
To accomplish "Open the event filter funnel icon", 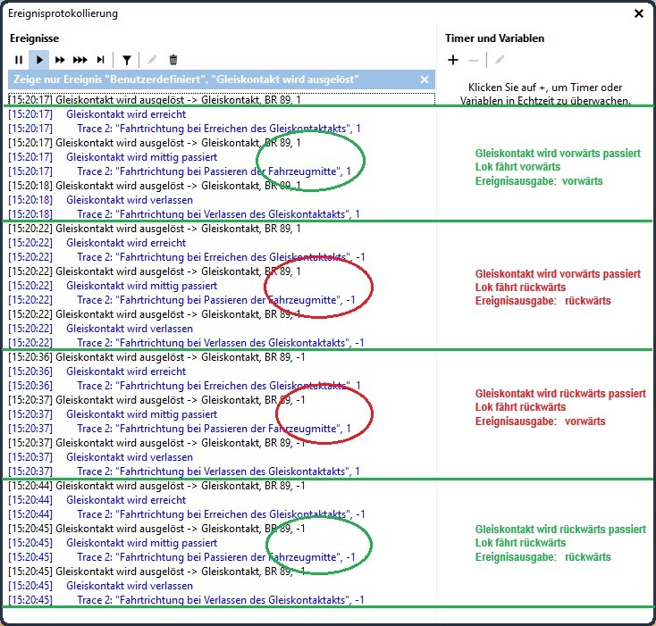I will tap(127, 60).
